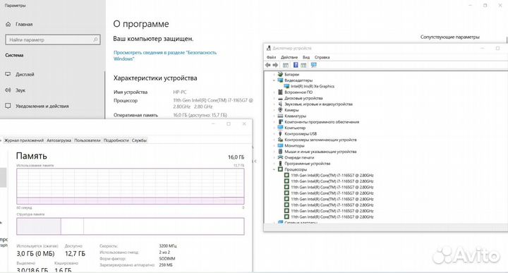Click the Сопутствующие параметры heading
The height and width of the screenshot is (273, 508).
coord(449,37)
